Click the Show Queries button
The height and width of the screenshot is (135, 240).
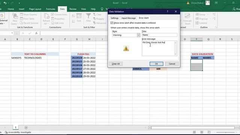28,14
